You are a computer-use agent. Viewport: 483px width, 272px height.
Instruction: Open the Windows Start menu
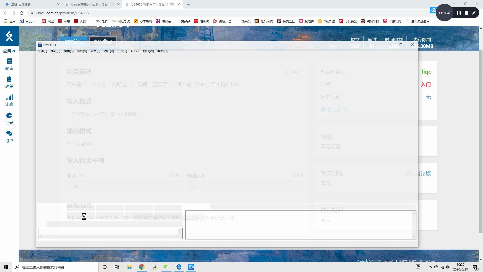(6, 267)
